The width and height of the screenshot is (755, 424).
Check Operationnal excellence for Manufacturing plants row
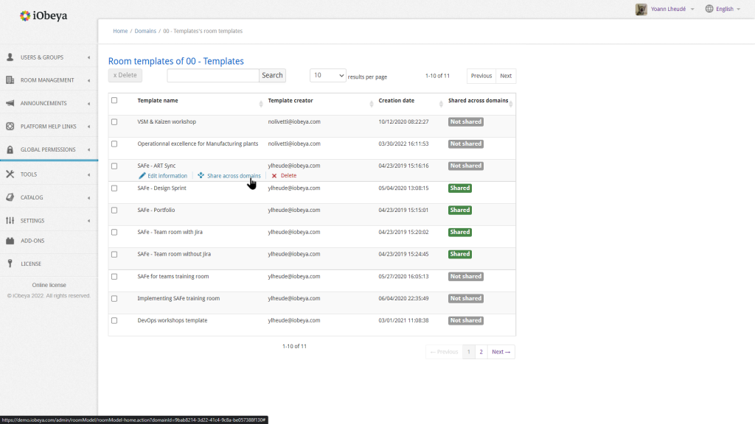click(114, 144)
